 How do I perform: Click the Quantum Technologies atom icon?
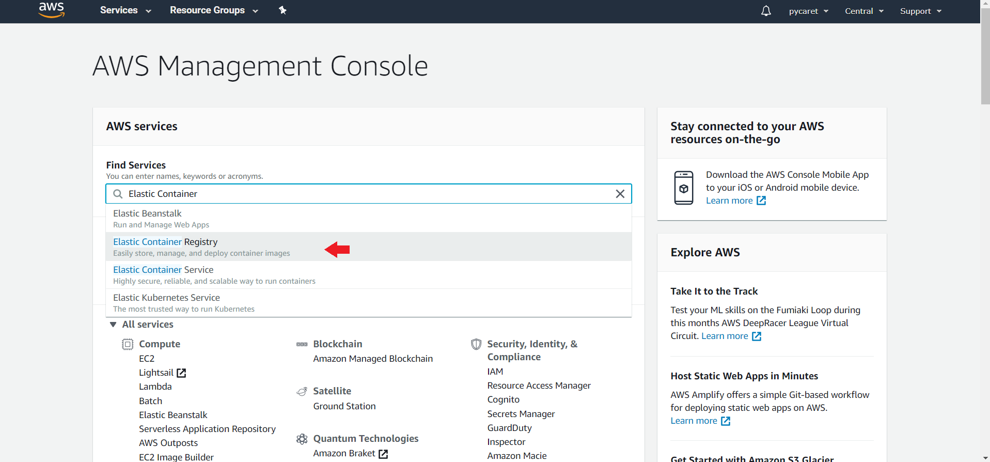pos(302,439)
